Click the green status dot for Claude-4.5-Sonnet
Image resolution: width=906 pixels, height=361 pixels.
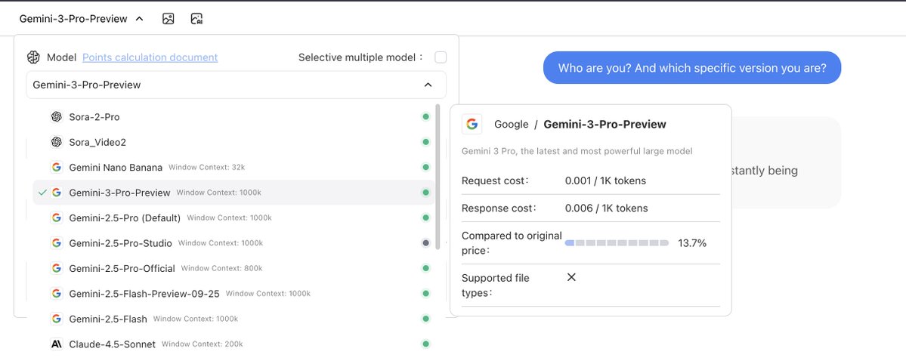[426, 344]
